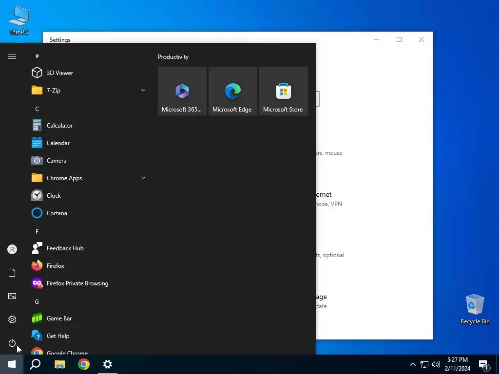Click the volume speaker icon
The height and width of the screenshot is (374, 499).
point(436,364)
